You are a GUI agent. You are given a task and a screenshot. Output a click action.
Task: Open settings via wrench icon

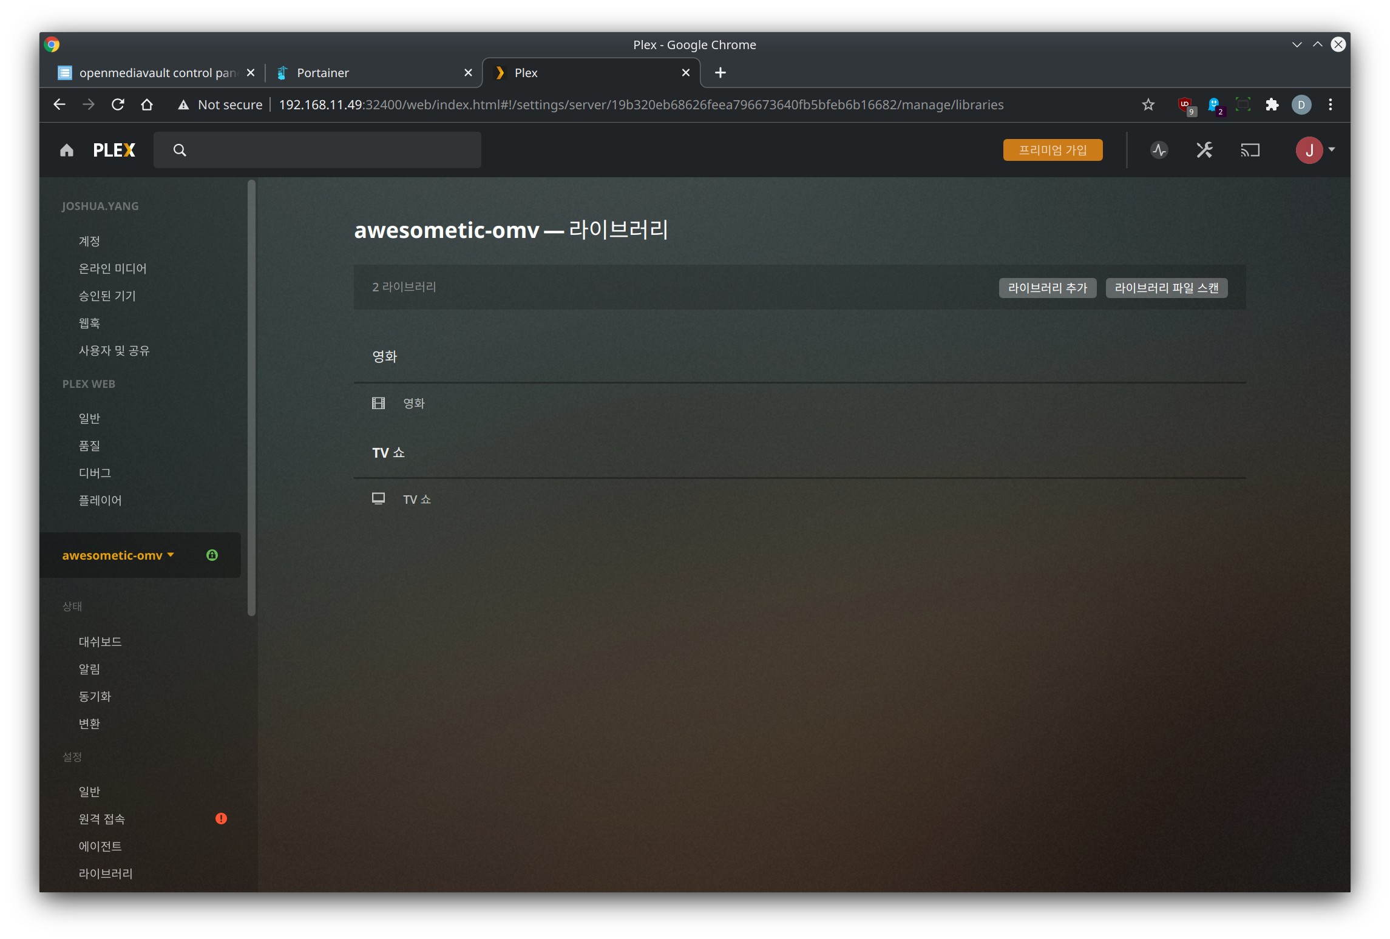pos(1204,150)
